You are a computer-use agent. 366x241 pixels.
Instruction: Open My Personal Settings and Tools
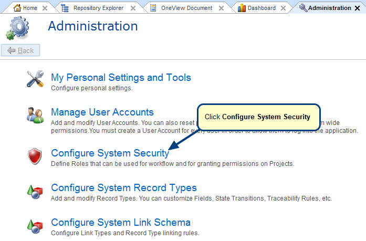click(x=121, y=78)
